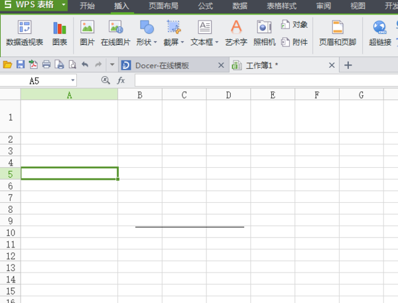
Task: Open the 数据 (Data) tab
Action: pyautogui.click(x=240, y=6)
